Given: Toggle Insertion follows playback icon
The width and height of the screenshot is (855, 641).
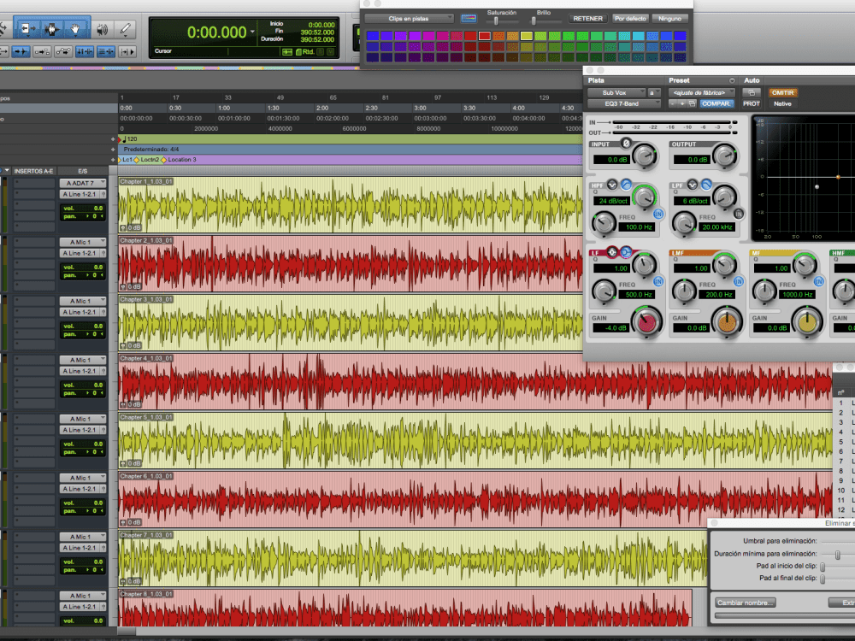Looking at the screenshot, I should [127, 52].
